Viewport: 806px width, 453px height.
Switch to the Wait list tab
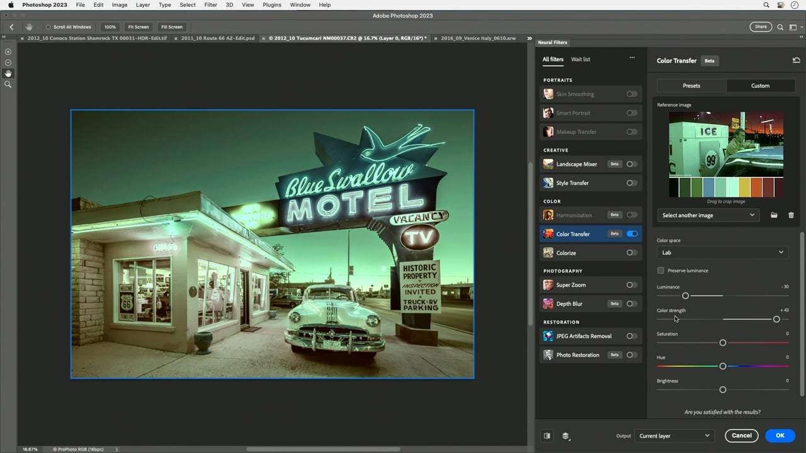click(x=581, y=59)
